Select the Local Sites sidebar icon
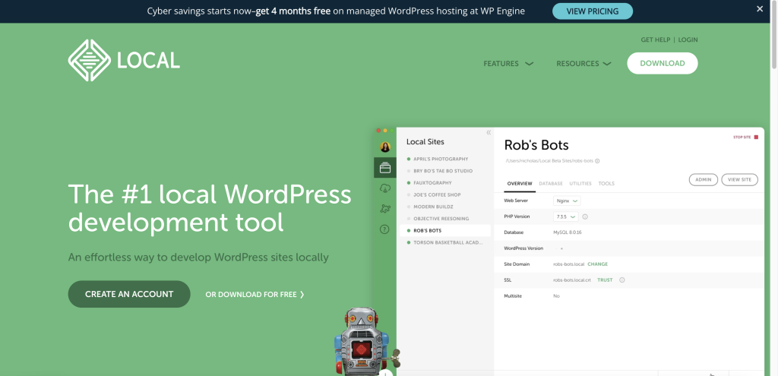 coord(385,168)
